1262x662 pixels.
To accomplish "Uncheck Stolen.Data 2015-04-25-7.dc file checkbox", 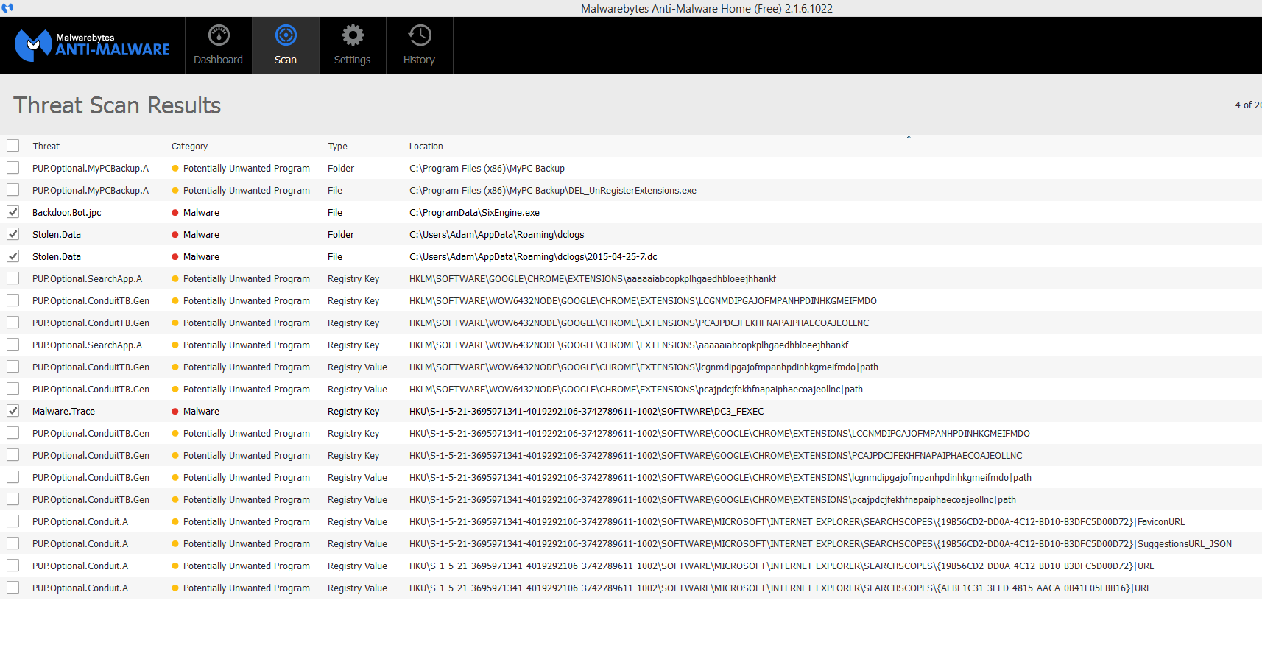I will tap(13, 256).
